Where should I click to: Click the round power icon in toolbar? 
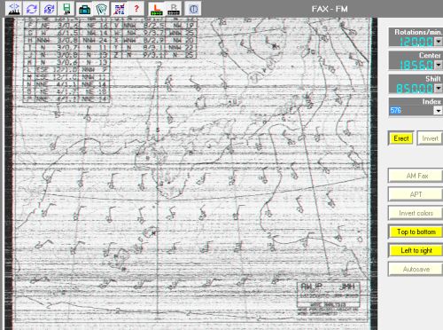193,9
